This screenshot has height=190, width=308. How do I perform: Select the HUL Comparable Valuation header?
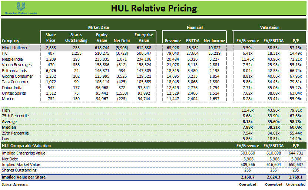tap(26, 146)
